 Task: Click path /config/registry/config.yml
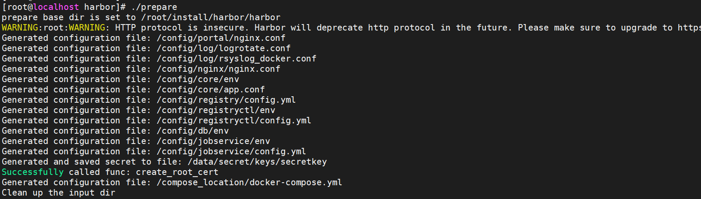pyautogui.click(x=226, y=100)
